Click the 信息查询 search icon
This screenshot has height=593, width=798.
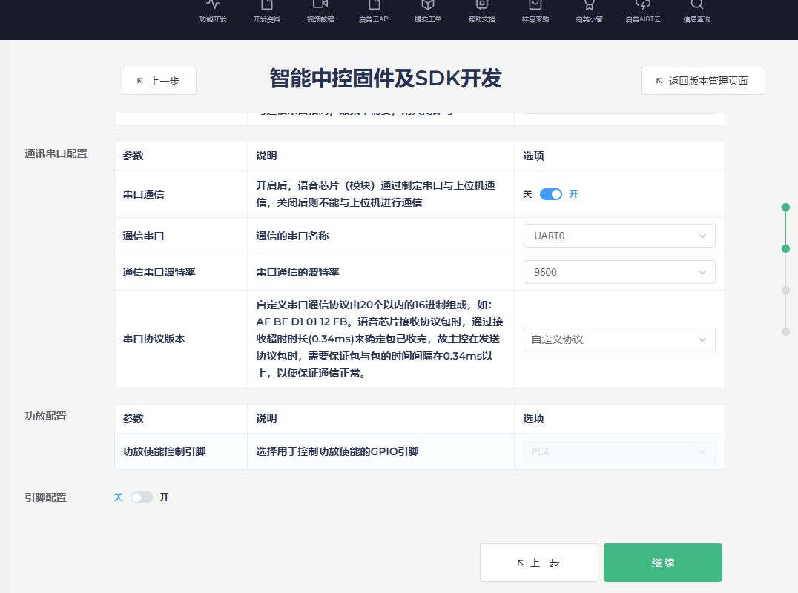pos(696,6)
